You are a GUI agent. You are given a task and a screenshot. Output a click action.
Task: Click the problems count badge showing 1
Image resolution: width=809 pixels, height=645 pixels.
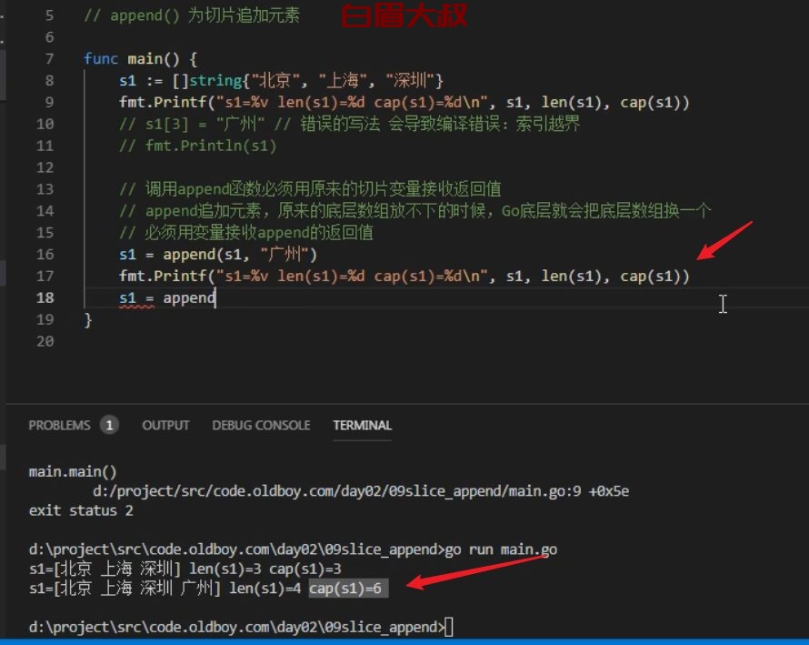pyautogui.click(x=109, y=425)
